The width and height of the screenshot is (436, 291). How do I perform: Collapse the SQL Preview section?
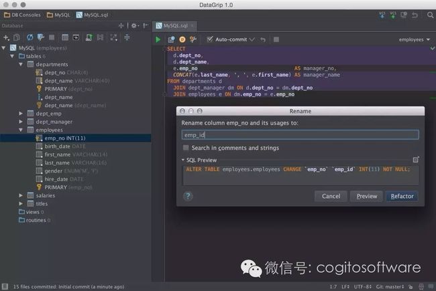tap(183, 160)
